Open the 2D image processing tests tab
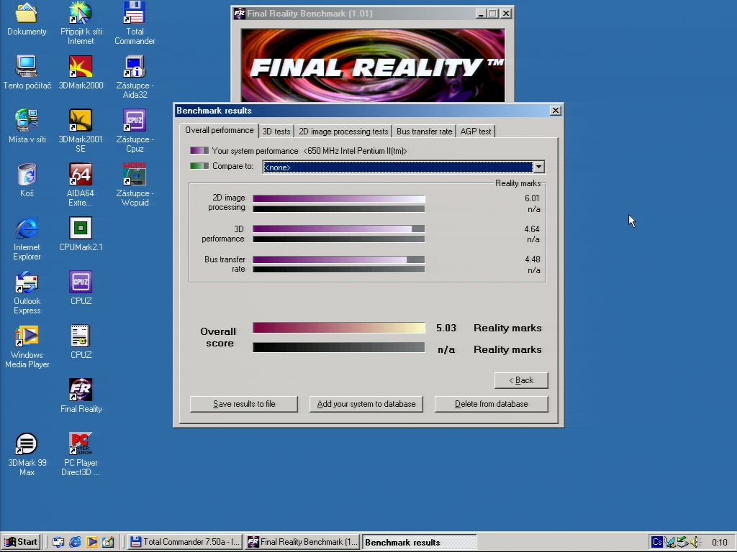Image resolution: width=737 pixels, height=552 pixels. pyautogui.click(x=343, y=132)
